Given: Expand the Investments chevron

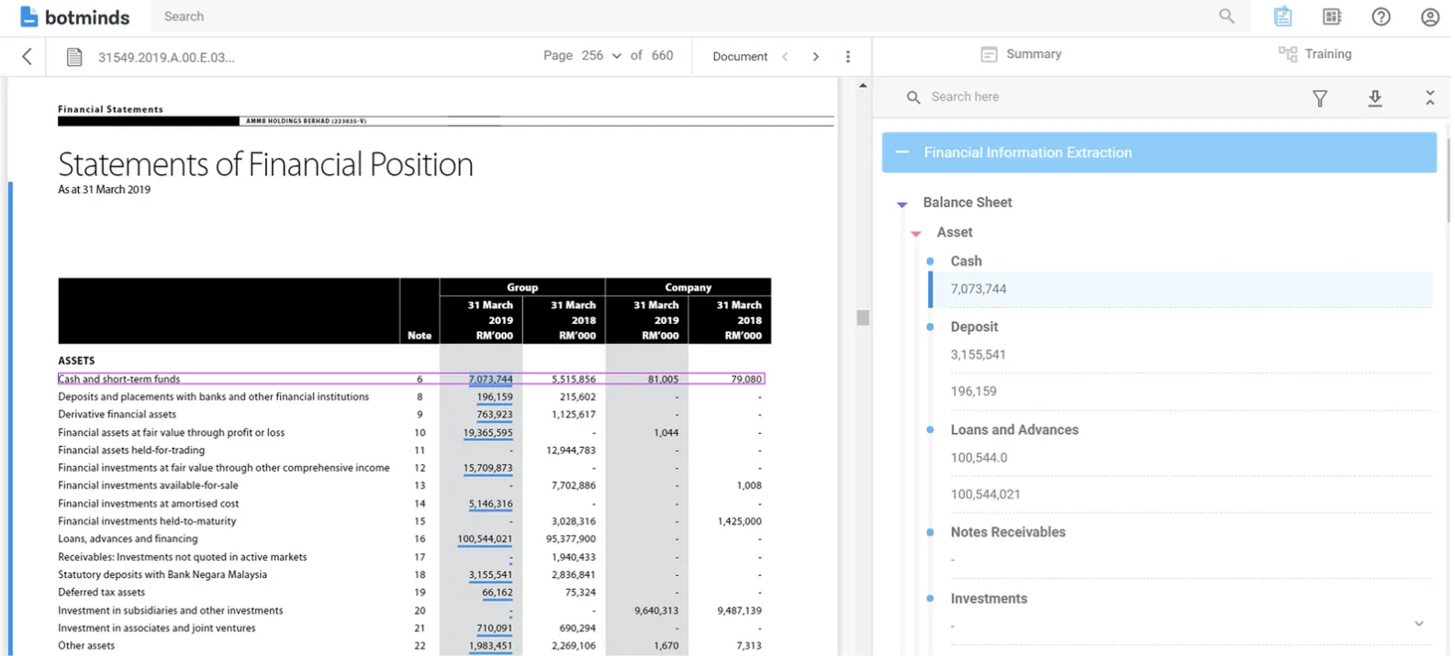Looking at the screenshot, I should pos(1418,624).
